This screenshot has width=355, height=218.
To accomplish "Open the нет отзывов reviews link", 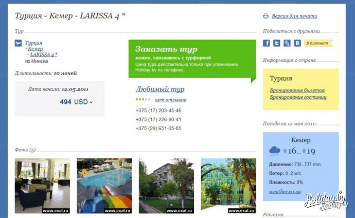I will point(171,100).
